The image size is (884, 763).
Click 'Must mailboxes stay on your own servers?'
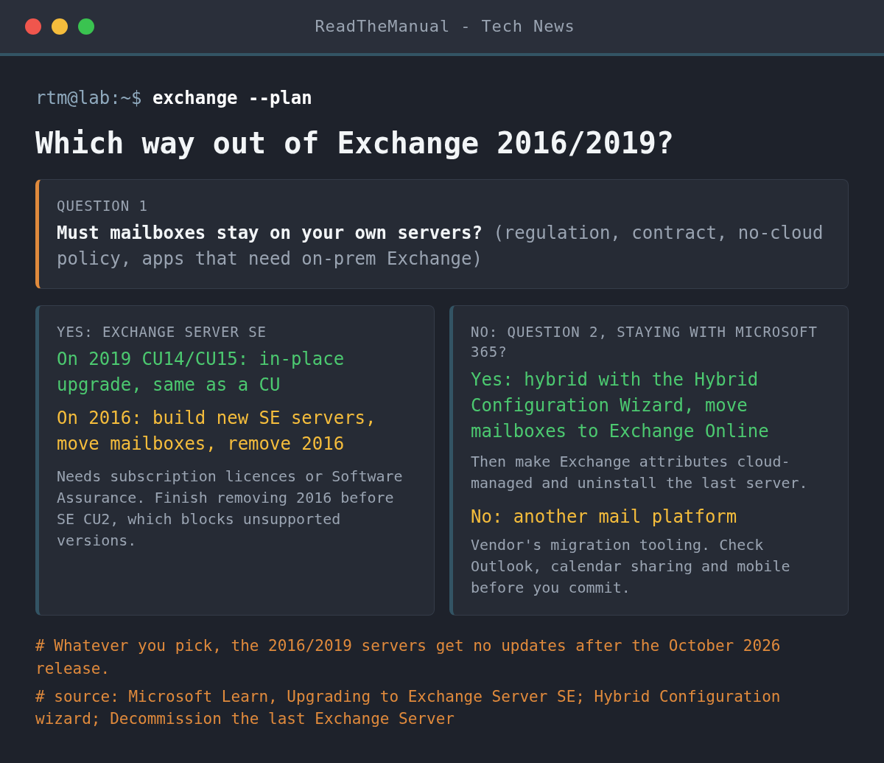tap(270, 232)
